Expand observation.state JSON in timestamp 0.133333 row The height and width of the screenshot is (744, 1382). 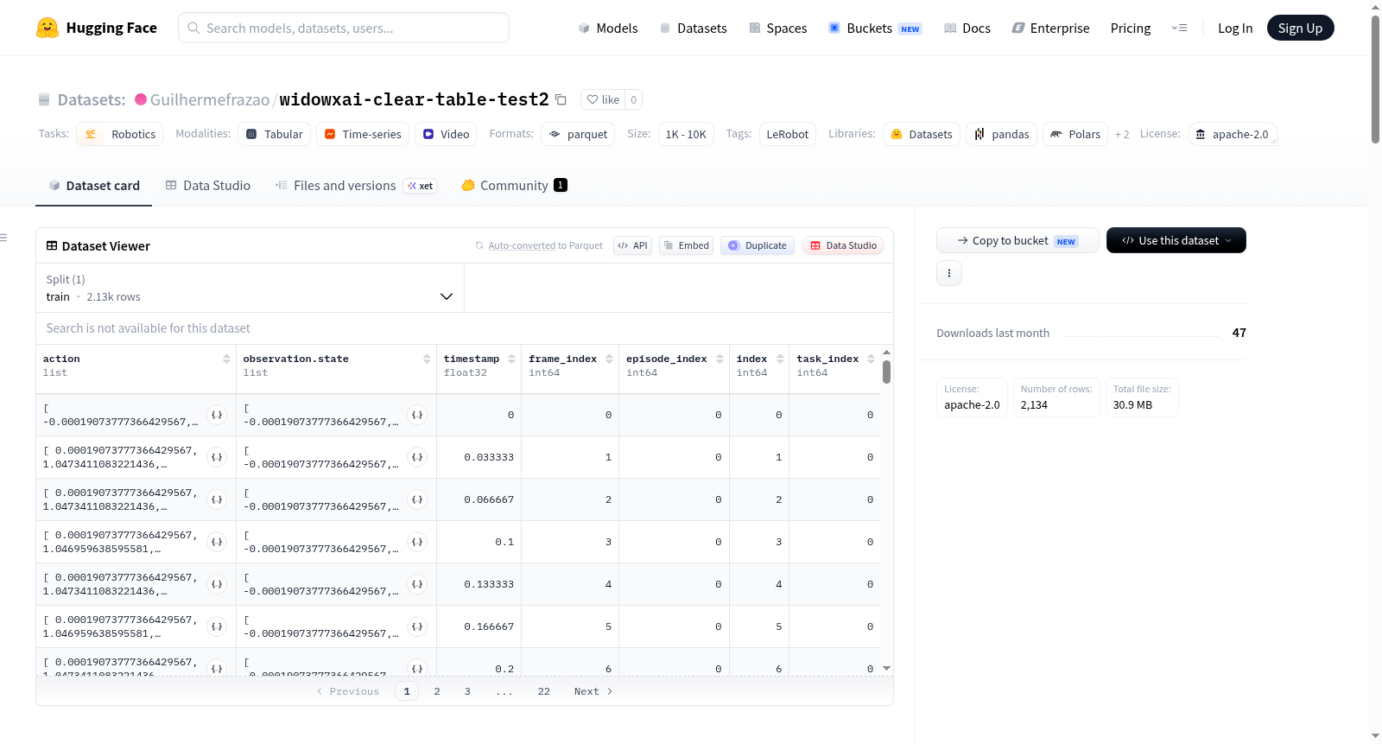[417, 584]
